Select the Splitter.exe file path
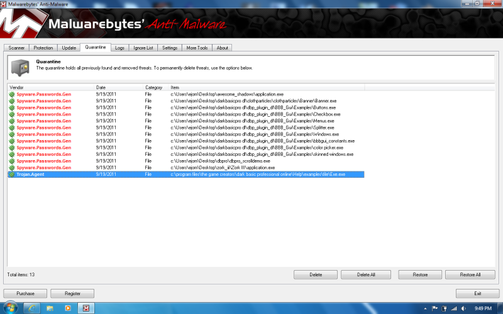The width and height of the screenshot is (503, 314). pos(252,127)
